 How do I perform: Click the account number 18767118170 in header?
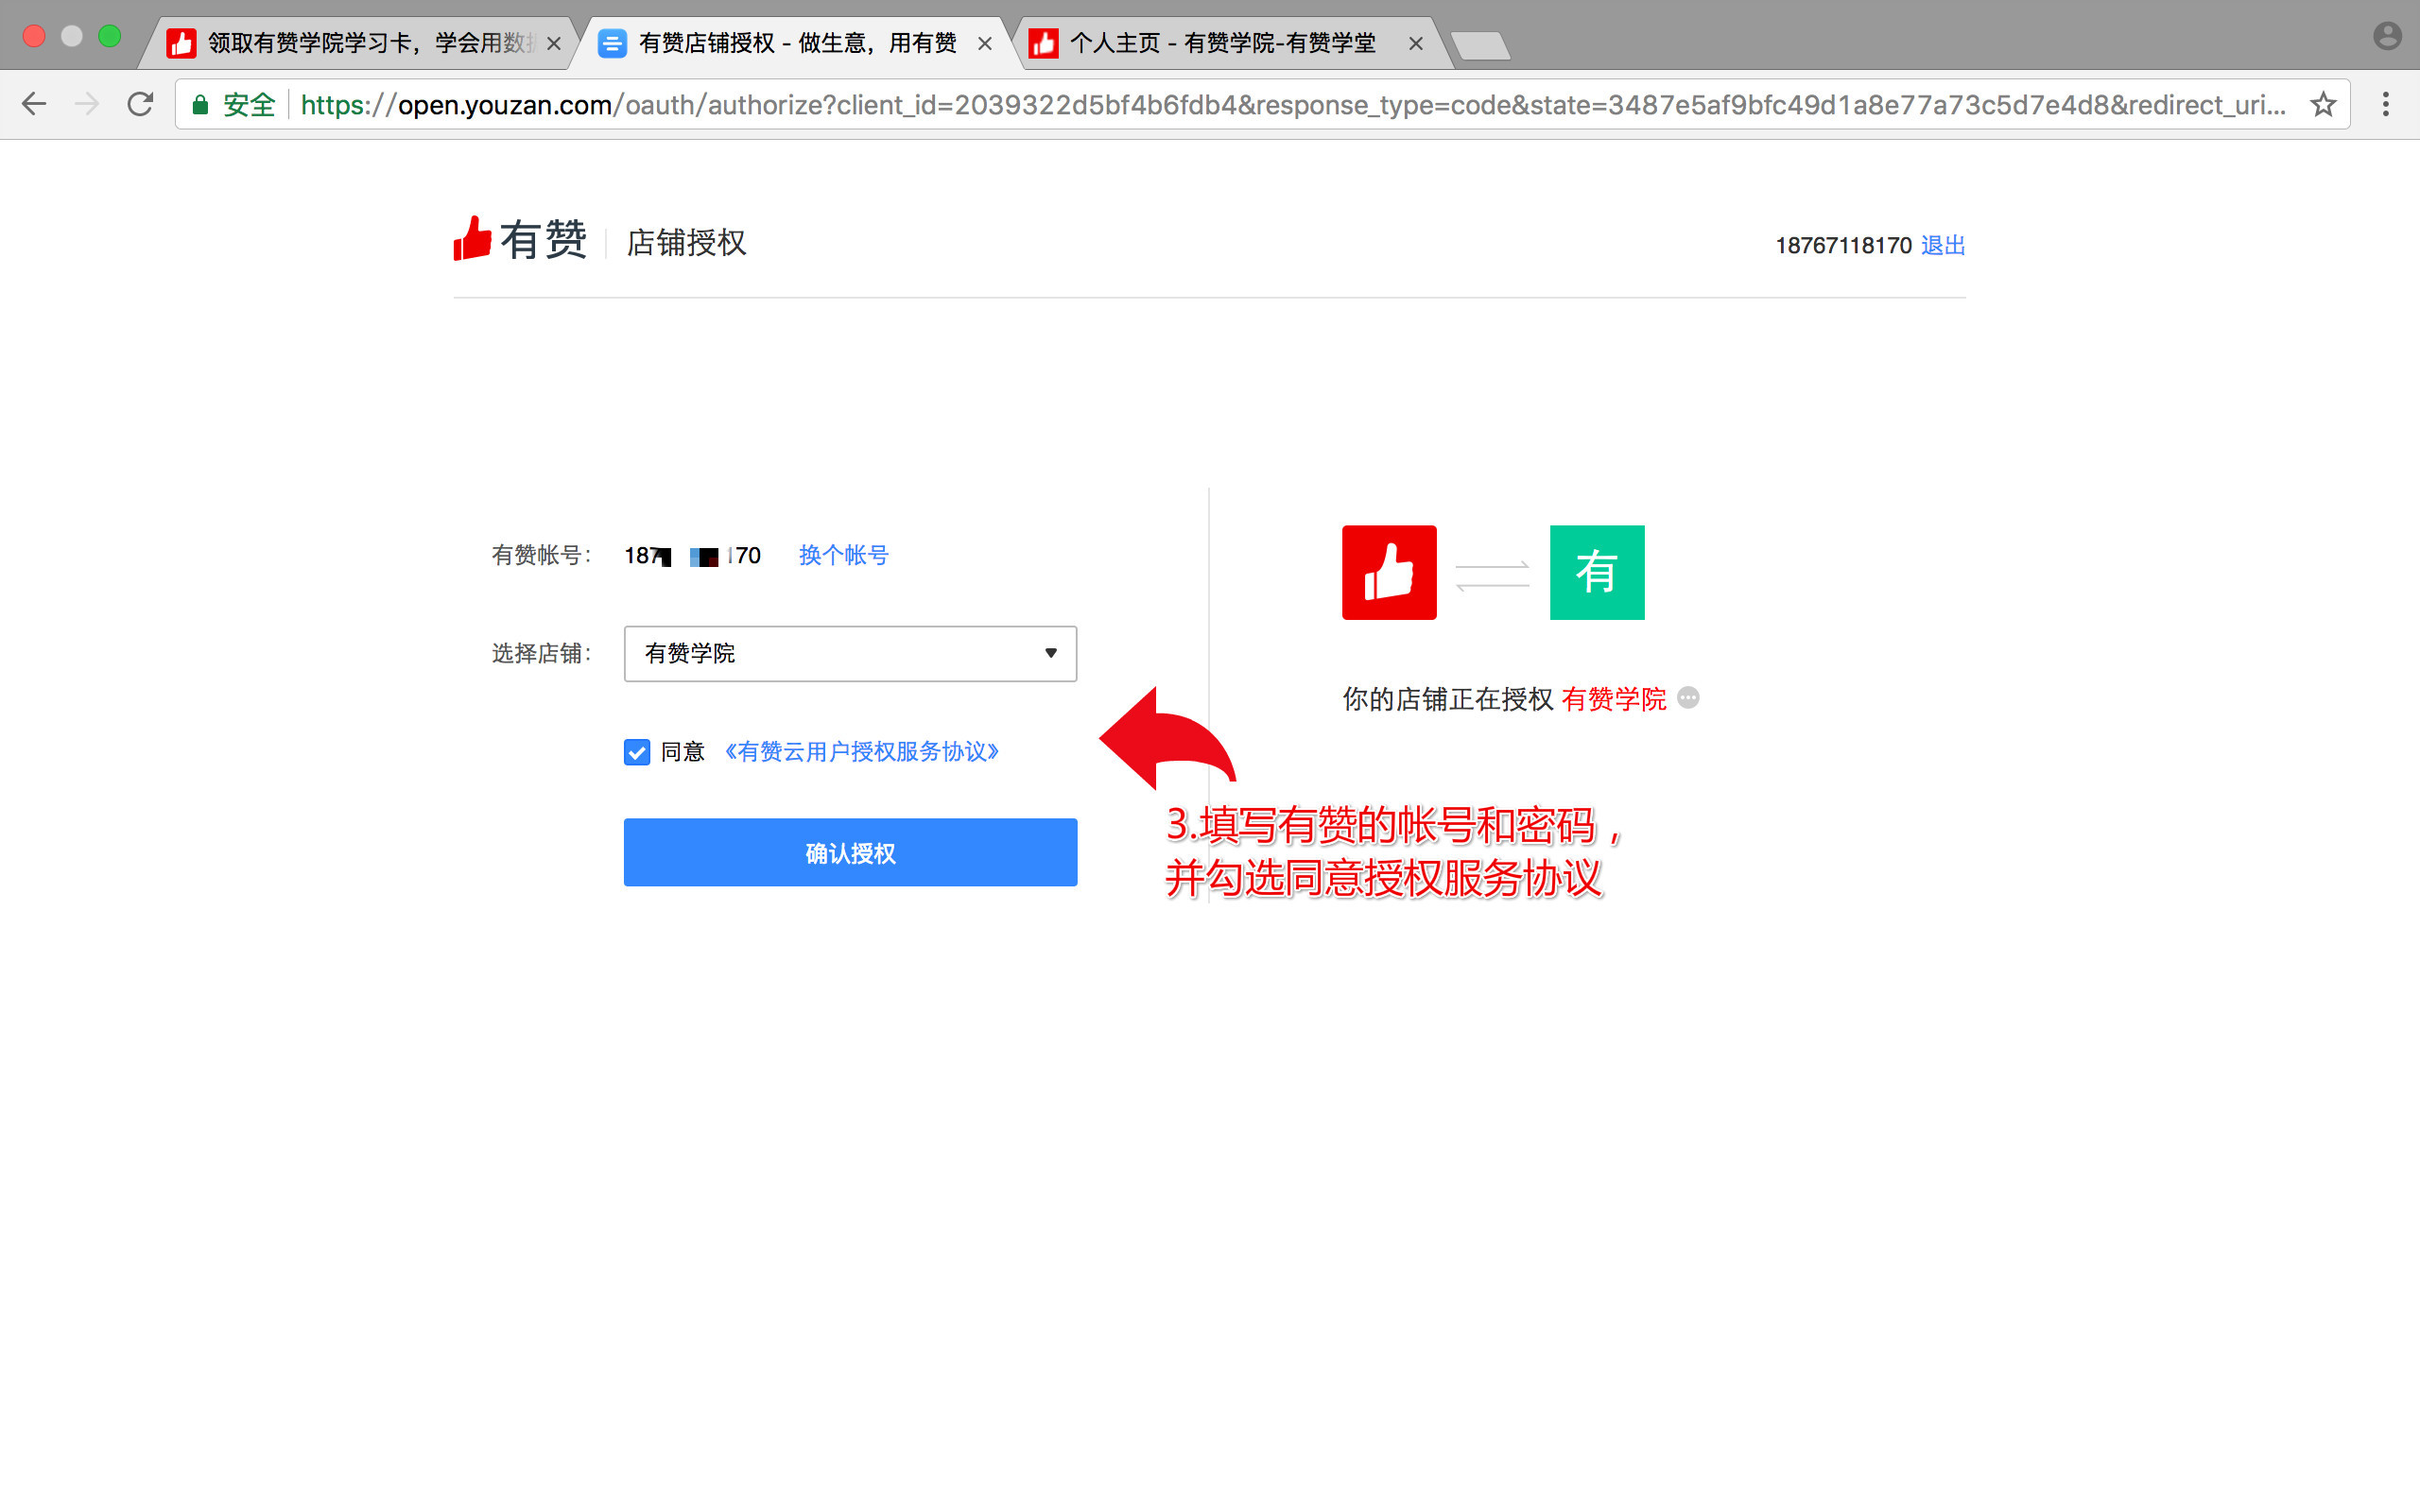click(1843, 245)
